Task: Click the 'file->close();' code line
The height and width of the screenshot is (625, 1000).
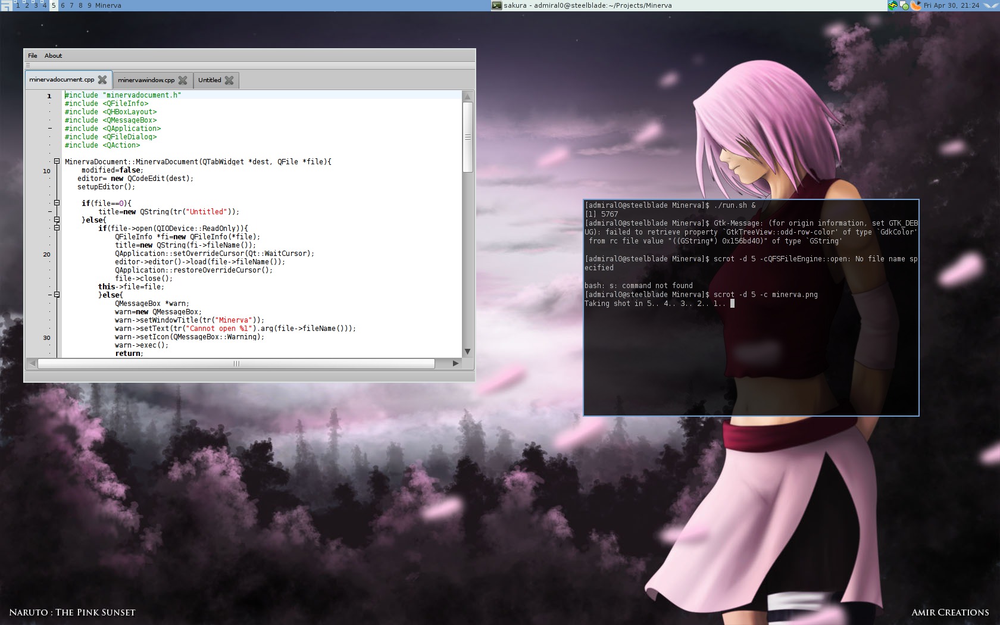Action: (143, 279)
